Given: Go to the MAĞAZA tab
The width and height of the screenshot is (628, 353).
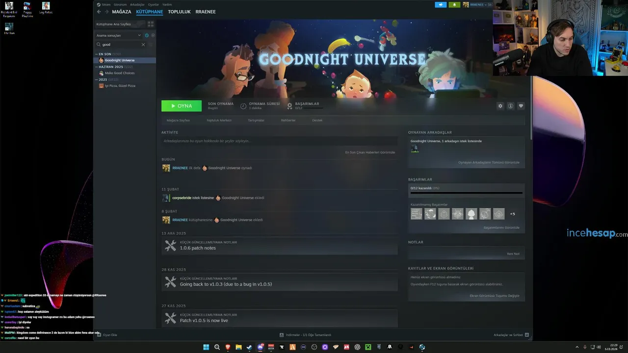Looking at the screenshot, I should [x=122, y=12].
